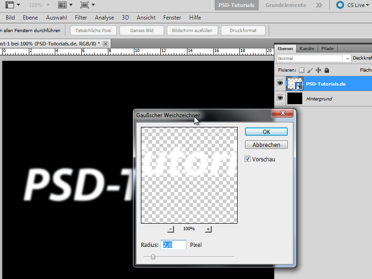Open the Analyse menu
This screenshot has height=279, width=372.
tap(104, 18)
